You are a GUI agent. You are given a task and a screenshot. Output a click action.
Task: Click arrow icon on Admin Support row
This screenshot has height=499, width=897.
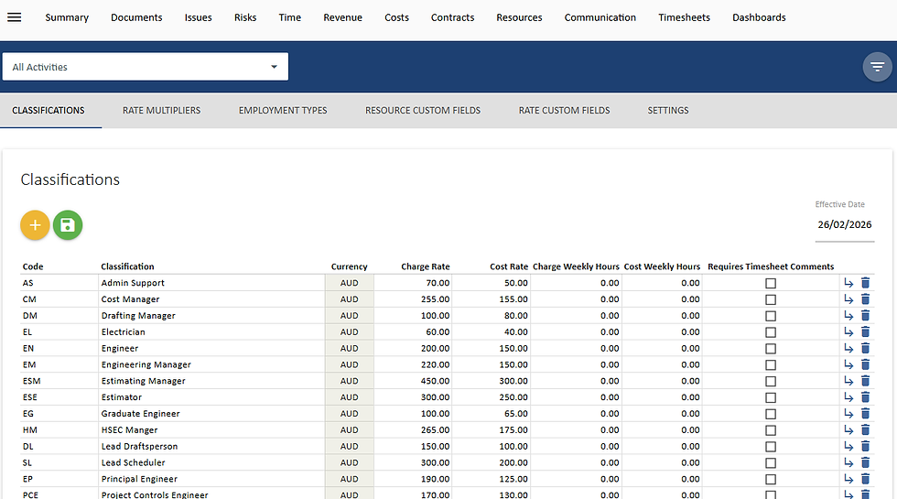pos(848,283)
